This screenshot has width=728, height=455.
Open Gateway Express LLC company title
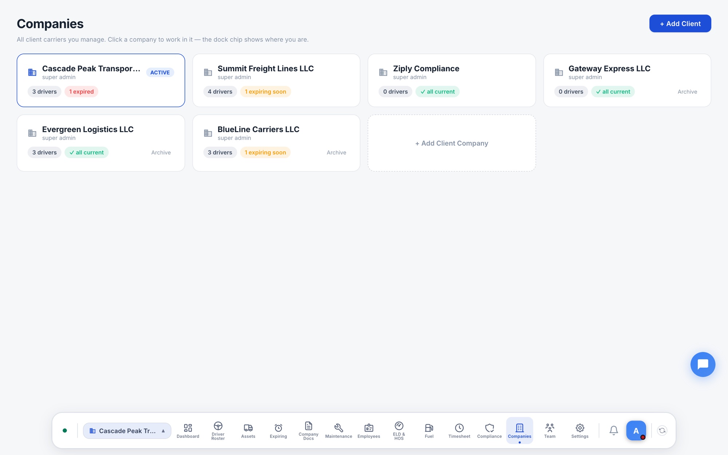pos(609,68)
